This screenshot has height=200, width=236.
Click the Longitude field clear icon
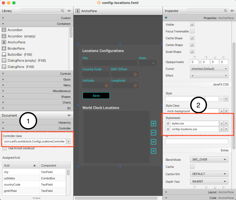(x=135, y=85)
